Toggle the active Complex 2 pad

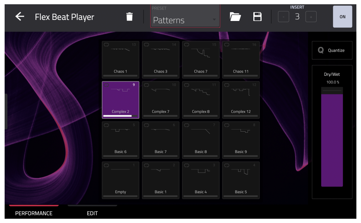click(x=120, y=100)
